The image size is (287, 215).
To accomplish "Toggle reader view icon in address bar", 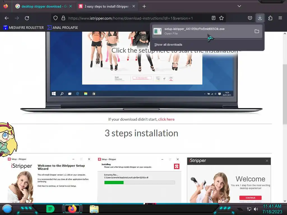I will 213,18.
